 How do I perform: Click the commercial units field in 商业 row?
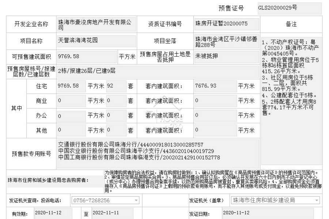click(117, 101)
